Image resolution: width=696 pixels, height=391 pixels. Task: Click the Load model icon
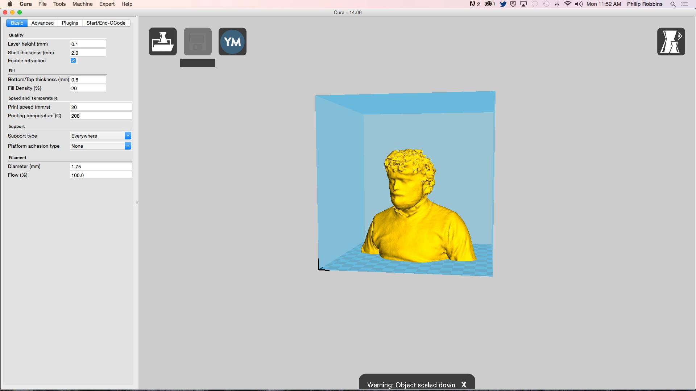[x=163, y=42]
